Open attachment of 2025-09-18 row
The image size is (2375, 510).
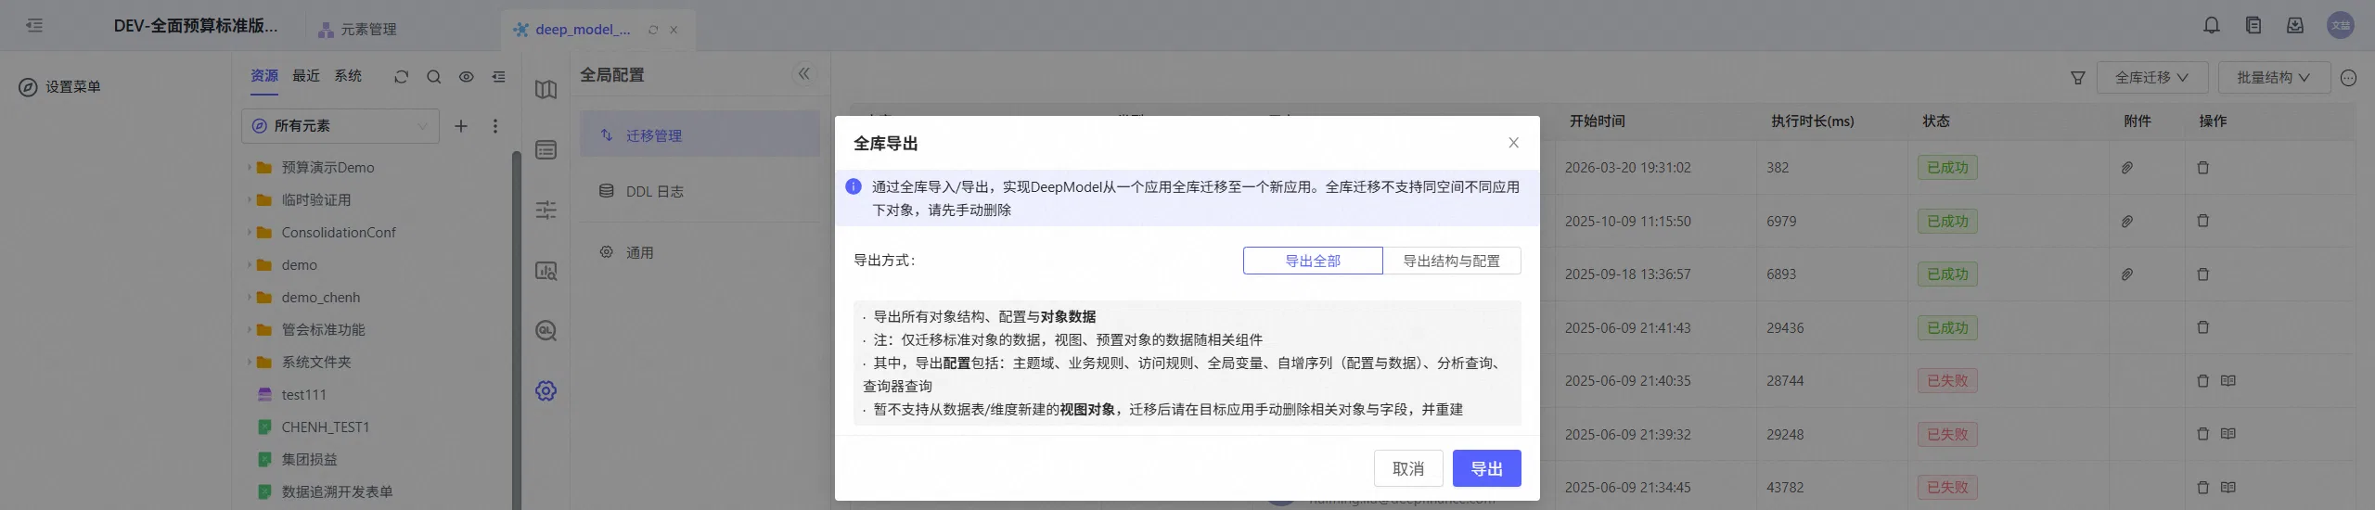[x=2126, y=274]
